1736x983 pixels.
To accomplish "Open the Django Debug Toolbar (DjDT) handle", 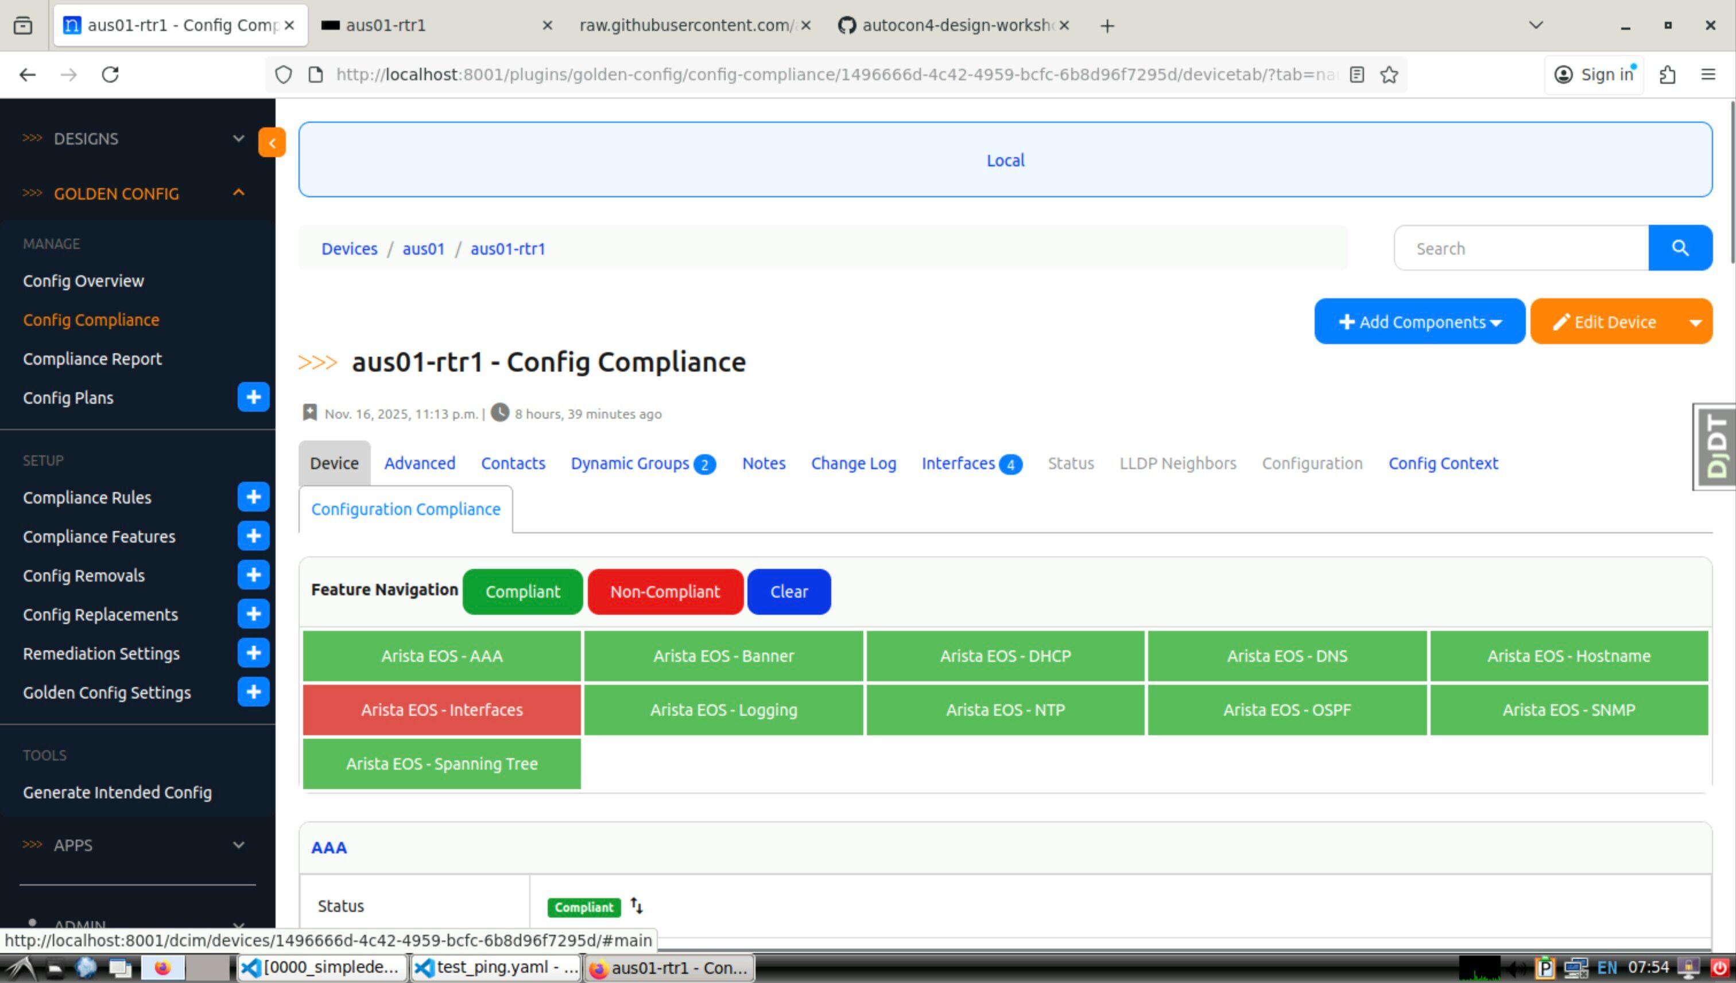I will click(1715, 446).
